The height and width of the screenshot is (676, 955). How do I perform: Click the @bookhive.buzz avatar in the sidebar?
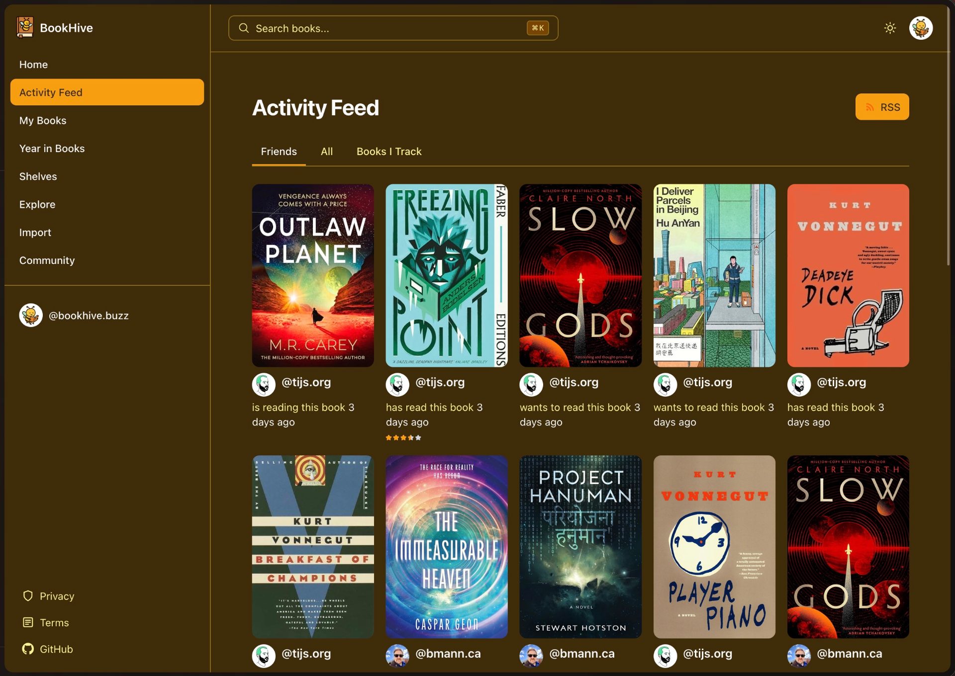pyautogui.click(x=31, y=316)
